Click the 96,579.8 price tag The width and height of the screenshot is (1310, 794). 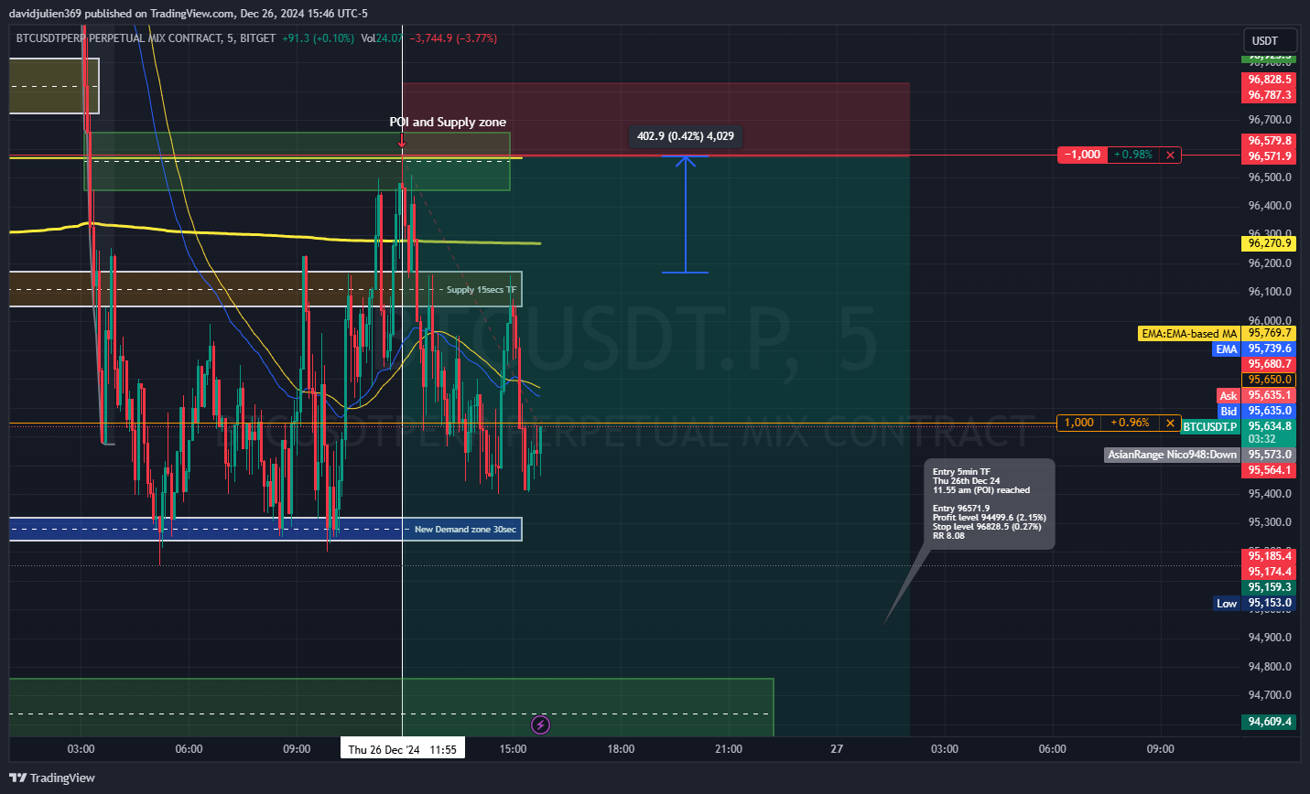coord(1270,141)
